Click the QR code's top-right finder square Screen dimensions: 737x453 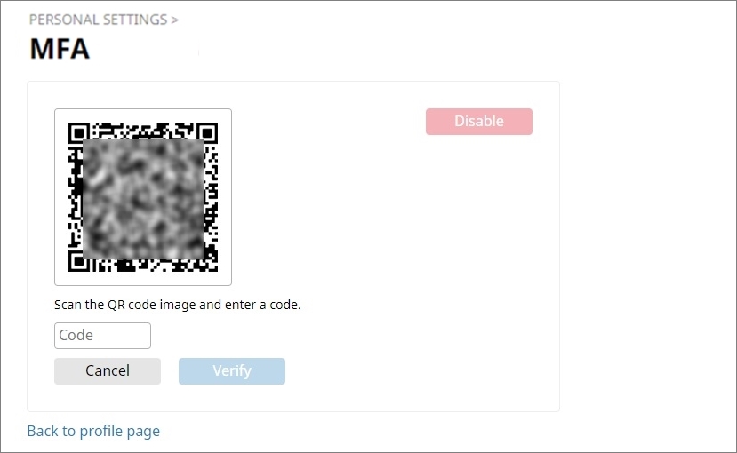tap(207, 133)
